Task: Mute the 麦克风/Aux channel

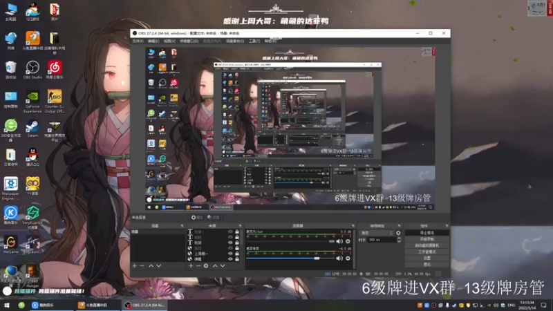Action: pos(339,241)
